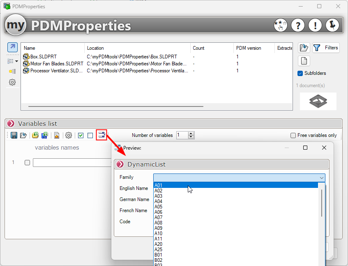
Task: Pick B01 from the Family list
Action: pyautogui.click(x=236, y=254)
